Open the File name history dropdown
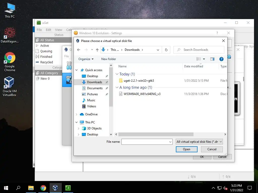This screenshot has height=193, width=258. pyautogui.click(x=170, y=142)
